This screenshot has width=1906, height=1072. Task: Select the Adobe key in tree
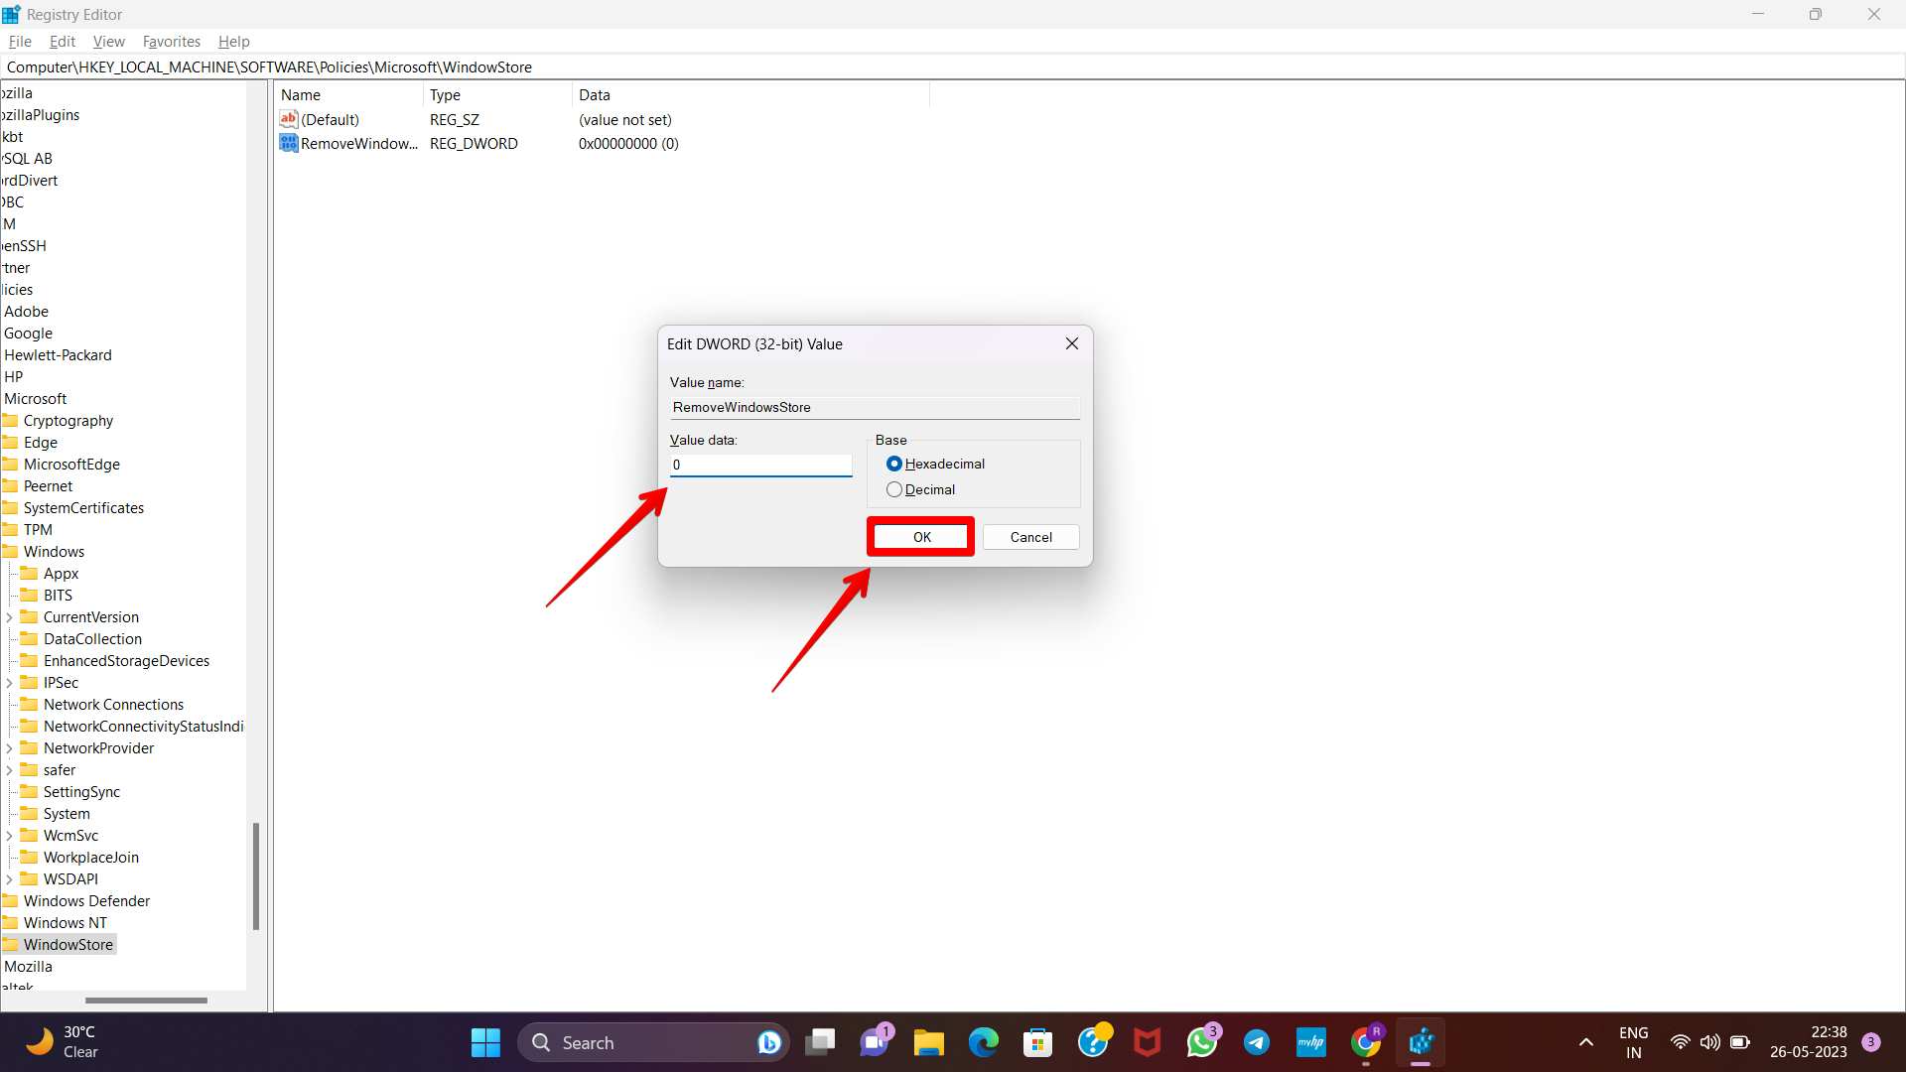pos(26,312)
